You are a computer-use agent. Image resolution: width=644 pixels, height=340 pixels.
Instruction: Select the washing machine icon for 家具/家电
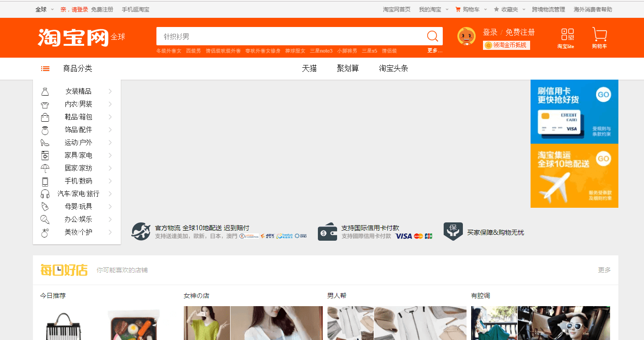[45, 156]
